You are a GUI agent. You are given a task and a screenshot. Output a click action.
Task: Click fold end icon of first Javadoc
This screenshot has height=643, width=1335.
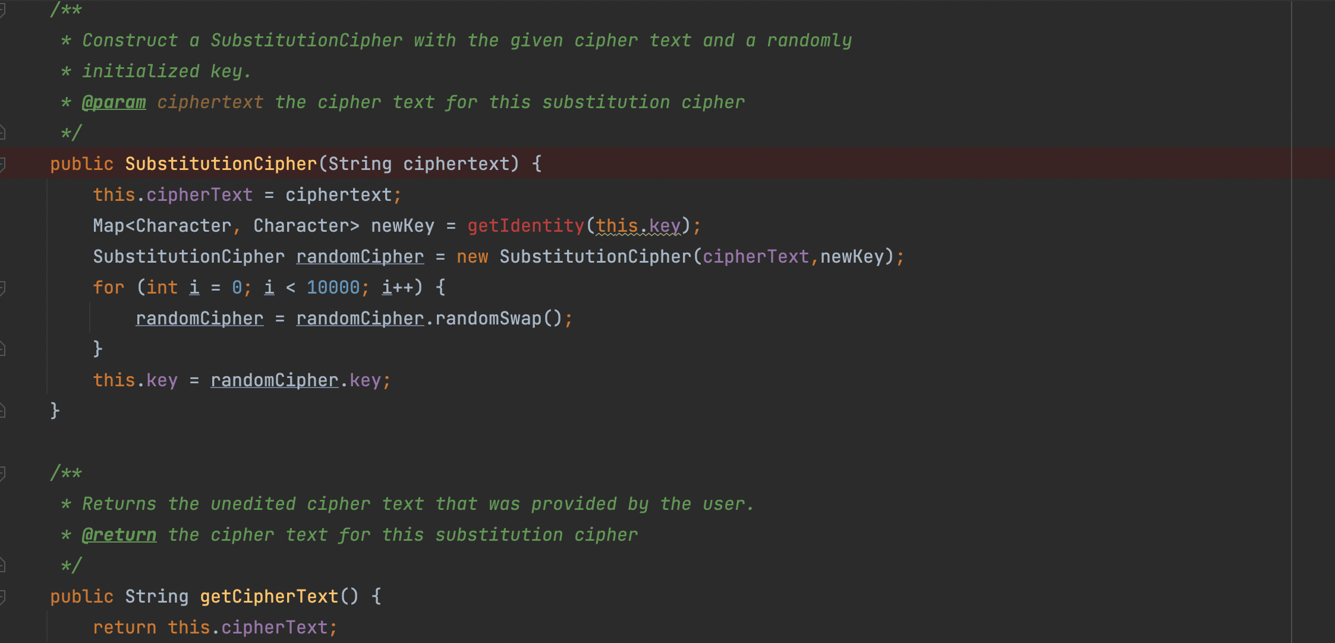2,132
